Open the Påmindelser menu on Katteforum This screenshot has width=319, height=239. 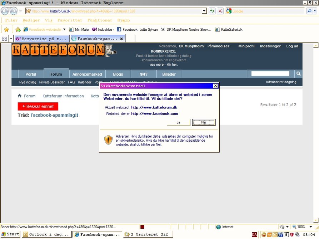coord(218,46)
